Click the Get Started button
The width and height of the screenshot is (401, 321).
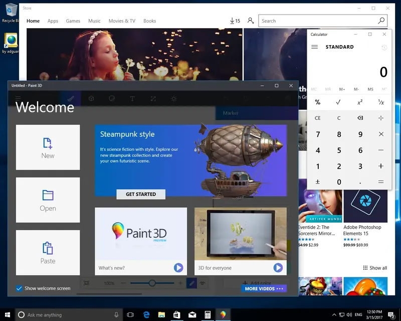pyautogui.click(x=141, y=194)
